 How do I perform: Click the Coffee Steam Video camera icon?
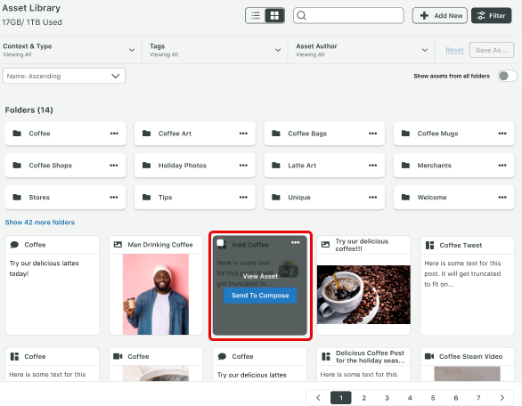pyautogui.click(x=429, y=356)
